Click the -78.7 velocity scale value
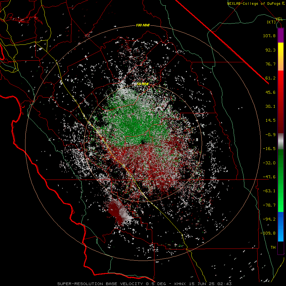Image resolution: width=286 pixels, height=286 pixels. [x=269, y=205]
